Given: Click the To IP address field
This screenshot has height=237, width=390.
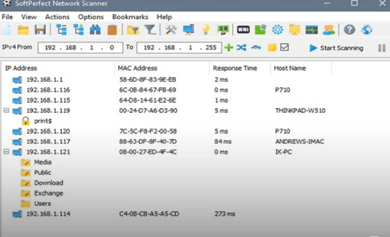Looking at the screenshot, I should coord(179,47).
